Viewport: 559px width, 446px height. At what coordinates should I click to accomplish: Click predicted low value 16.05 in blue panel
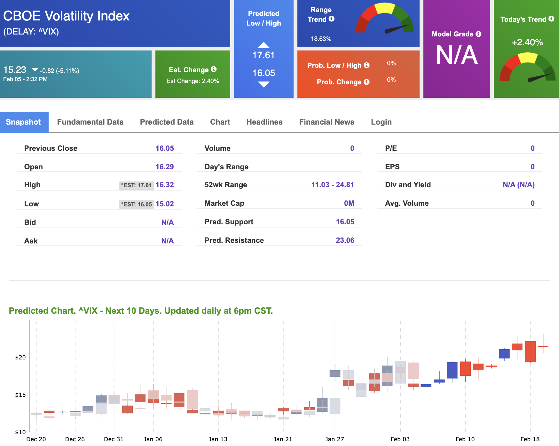coord(264,73)
